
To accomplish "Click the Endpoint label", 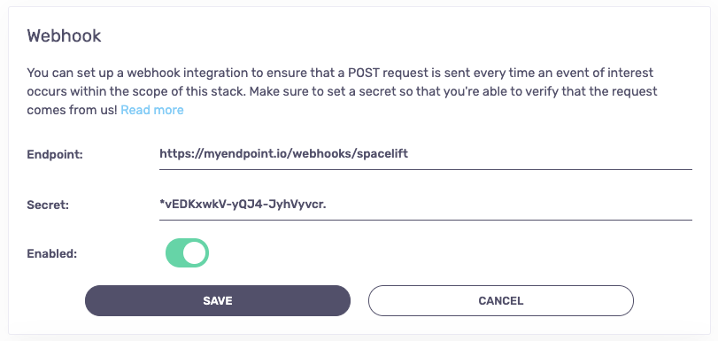I will coord(55,154).
